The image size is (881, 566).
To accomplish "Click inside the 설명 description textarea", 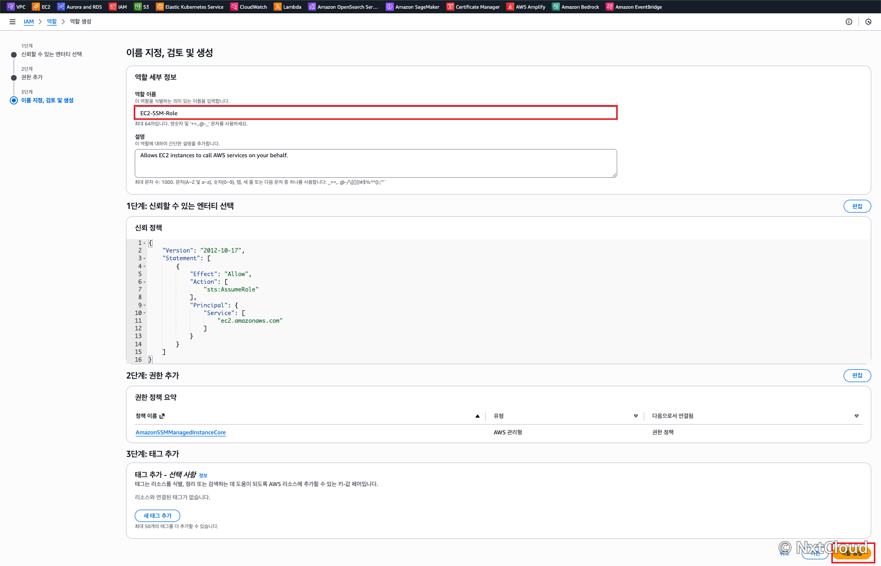I will click(375, 163).
